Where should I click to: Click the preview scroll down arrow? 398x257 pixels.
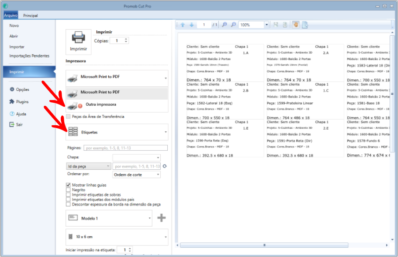pyautogui.click(x=392, y=239)
